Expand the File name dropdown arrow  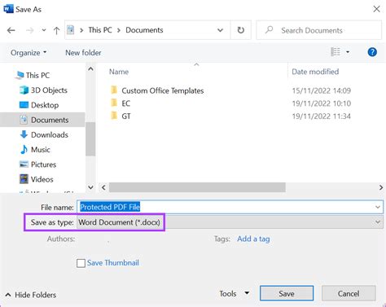click(x=378, y=207)
